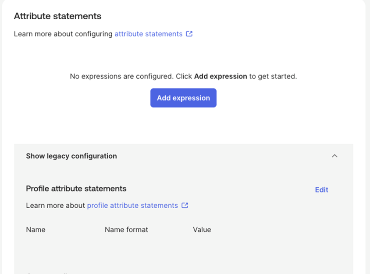Click empty table area below Name format column

[126, 250]
